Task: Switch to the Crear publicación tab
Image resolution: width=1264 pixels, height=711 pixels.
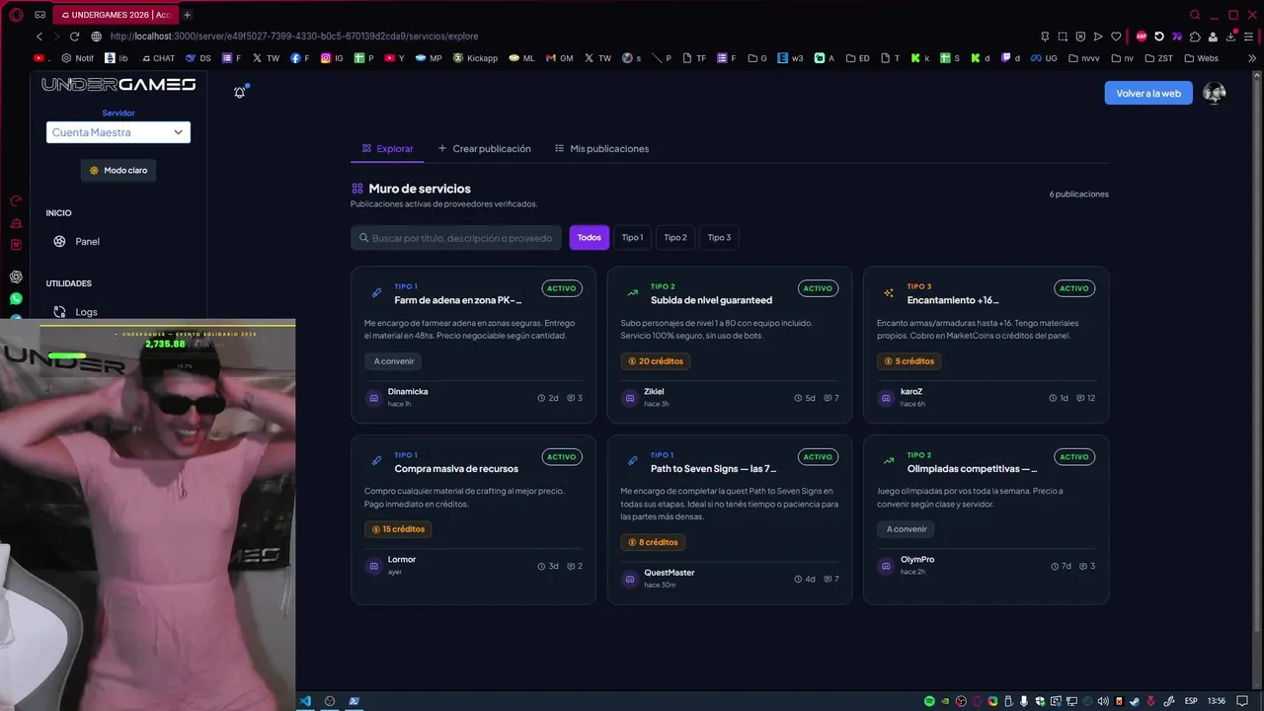Action: point(484,149)
